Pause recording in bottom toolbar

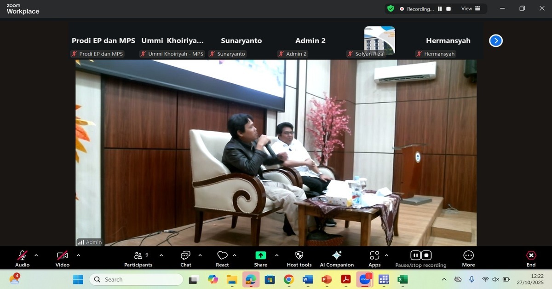point(415,255)
